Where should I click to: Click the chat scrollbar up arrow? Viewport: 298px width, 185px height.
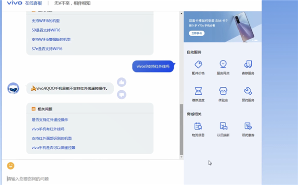click(x=181, y=14)
